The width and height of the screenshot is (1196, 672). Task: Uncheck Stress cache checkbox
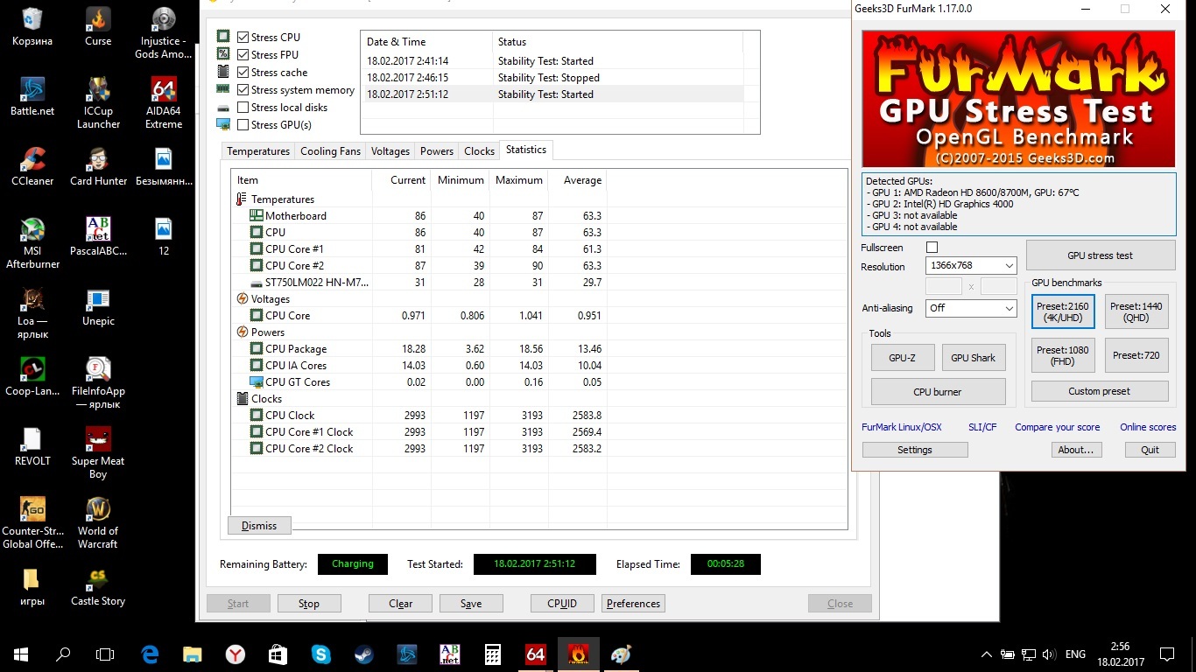[x=243, y=73]
